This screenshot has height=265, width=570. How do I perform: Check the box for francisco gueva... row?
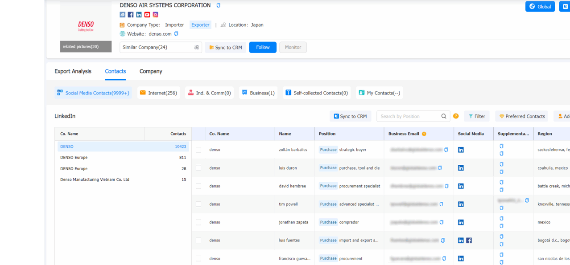click(x=198, y=259)
